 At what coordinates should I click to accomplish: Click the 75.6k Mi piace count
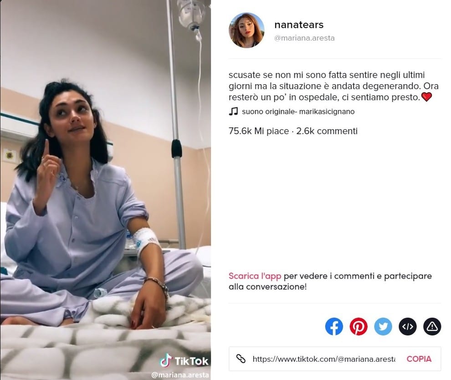[x=259, y=131]
